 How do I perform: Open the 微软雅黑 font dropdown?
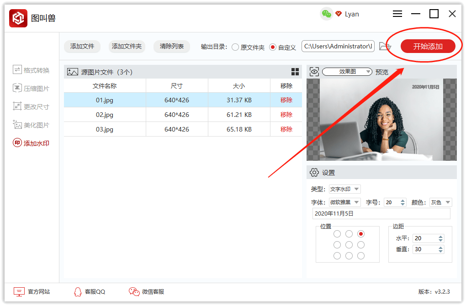point(345,202)
